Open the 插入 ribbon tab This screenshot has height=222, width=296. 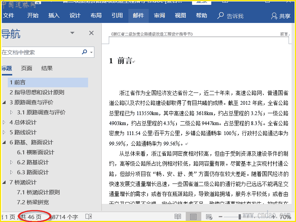(x=54, y=16)
